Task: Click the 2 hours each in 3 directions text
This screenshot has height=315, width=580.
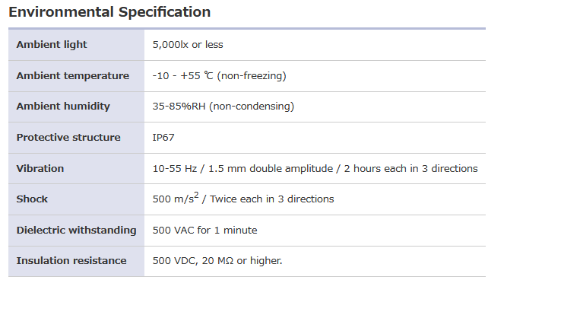Action: coord(410,168)
